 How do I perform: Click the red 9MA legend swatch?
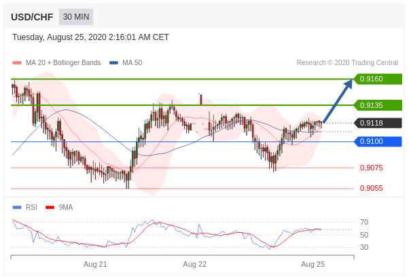(x=50, y=207)
